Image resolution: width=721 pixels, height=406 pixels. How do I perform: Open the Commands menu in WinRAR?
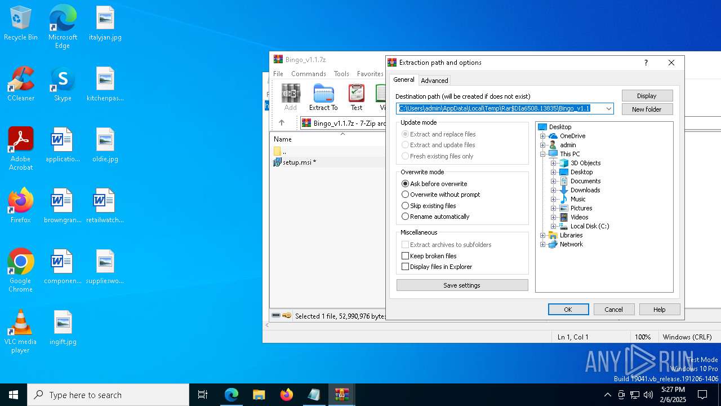309,74
